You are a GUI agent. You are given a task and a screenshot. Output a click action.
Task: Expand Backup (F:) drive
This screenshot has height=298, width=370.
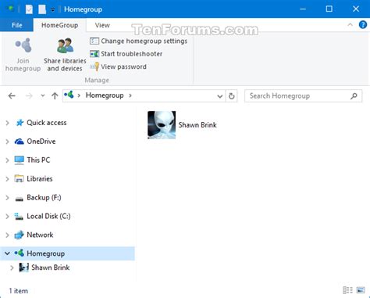click(x=7, y=198)
